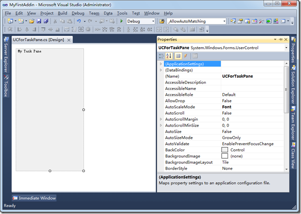Click the blue Undo arrow icon
Image resolution: width=301 pixels, height=214 pixels.
(x=79, y=21)
